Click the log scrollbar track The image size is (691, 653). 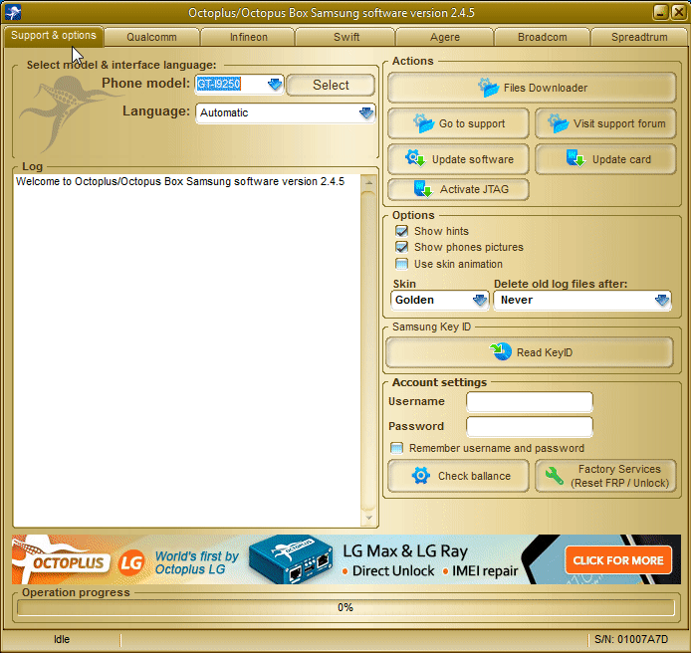[x=368, y=350]
